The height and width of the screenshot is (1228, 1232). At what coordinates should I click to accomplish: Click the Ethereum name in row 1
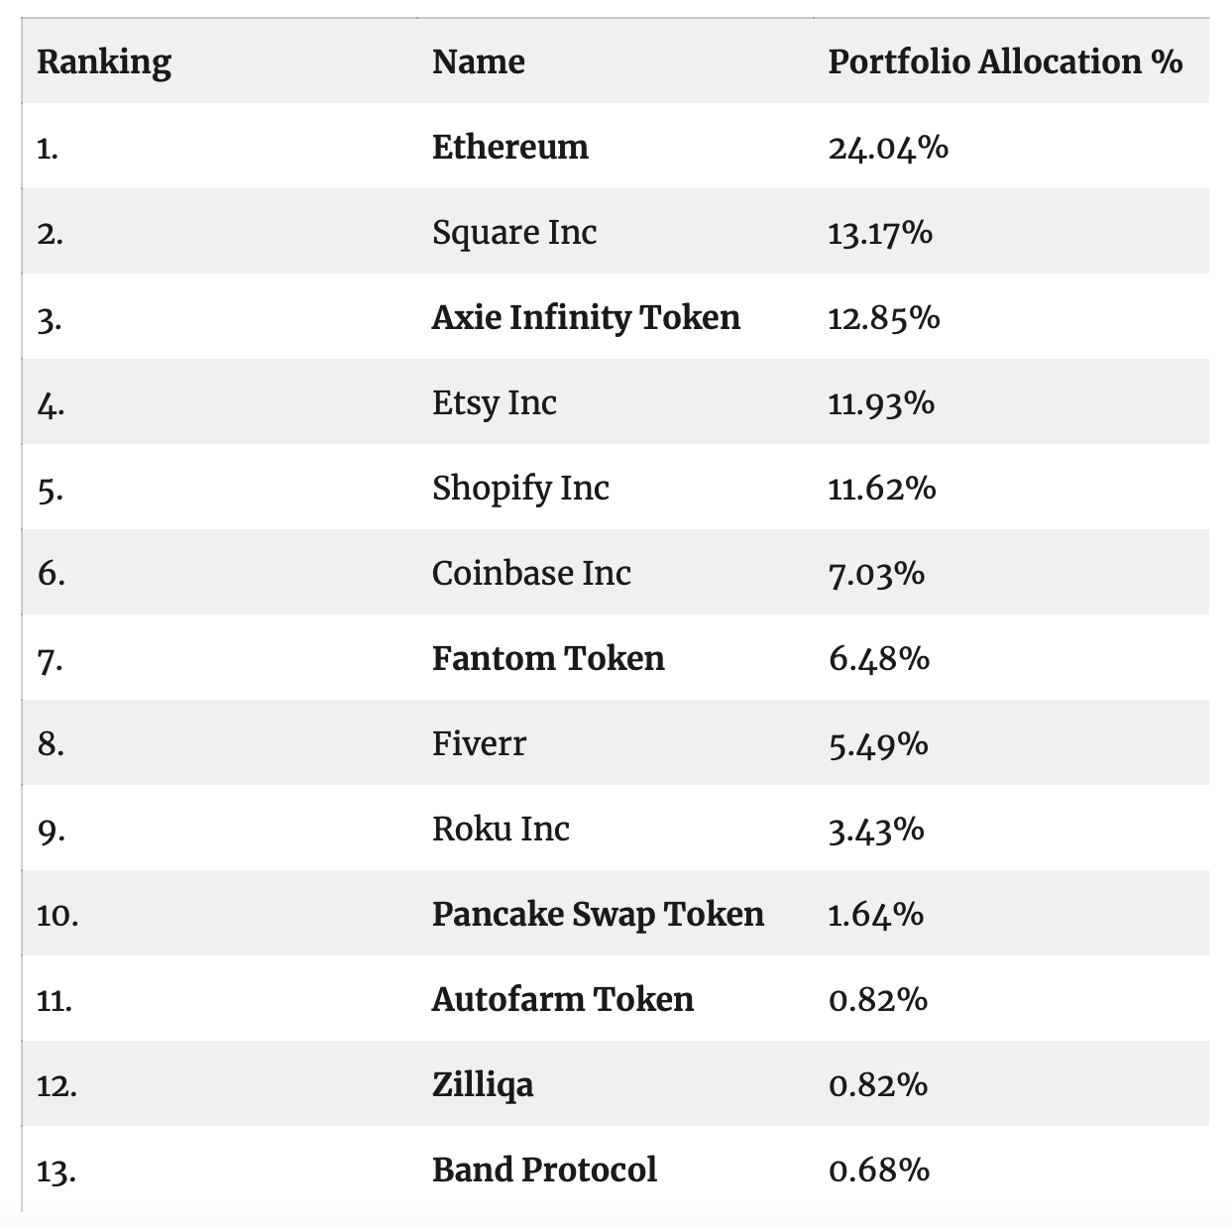click(509, 147)
